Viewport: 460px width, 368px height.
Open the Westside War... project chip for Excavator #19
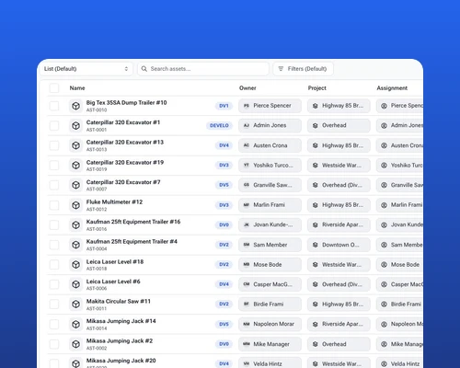(339, 166)
